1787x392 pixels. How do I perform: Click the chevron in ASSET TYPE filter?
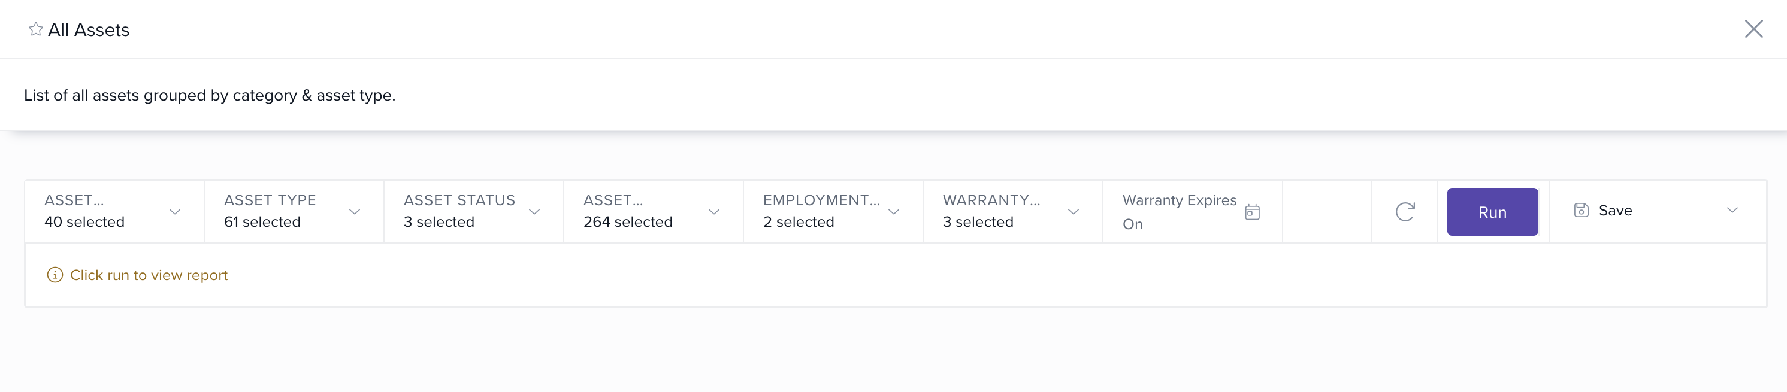pyautogui.click(x=355, y=212)
